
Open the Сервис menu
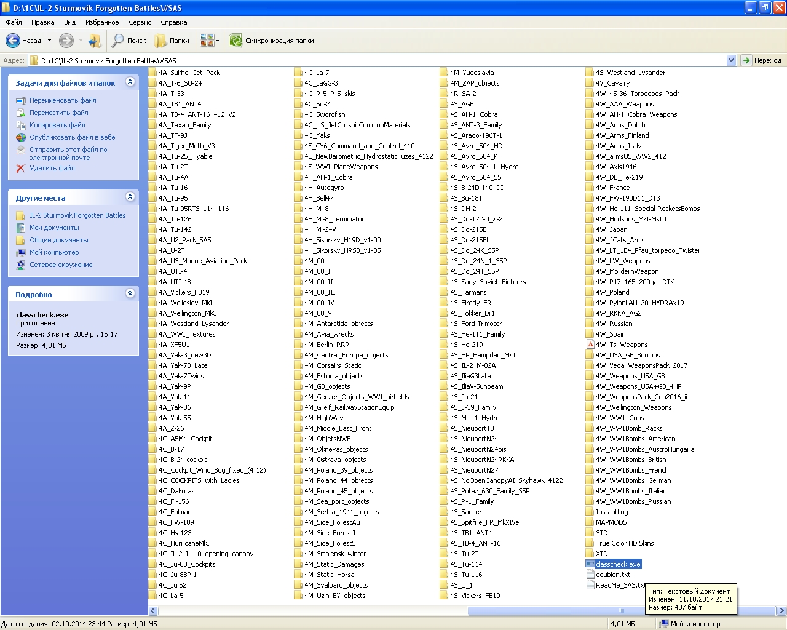(140, 22)
